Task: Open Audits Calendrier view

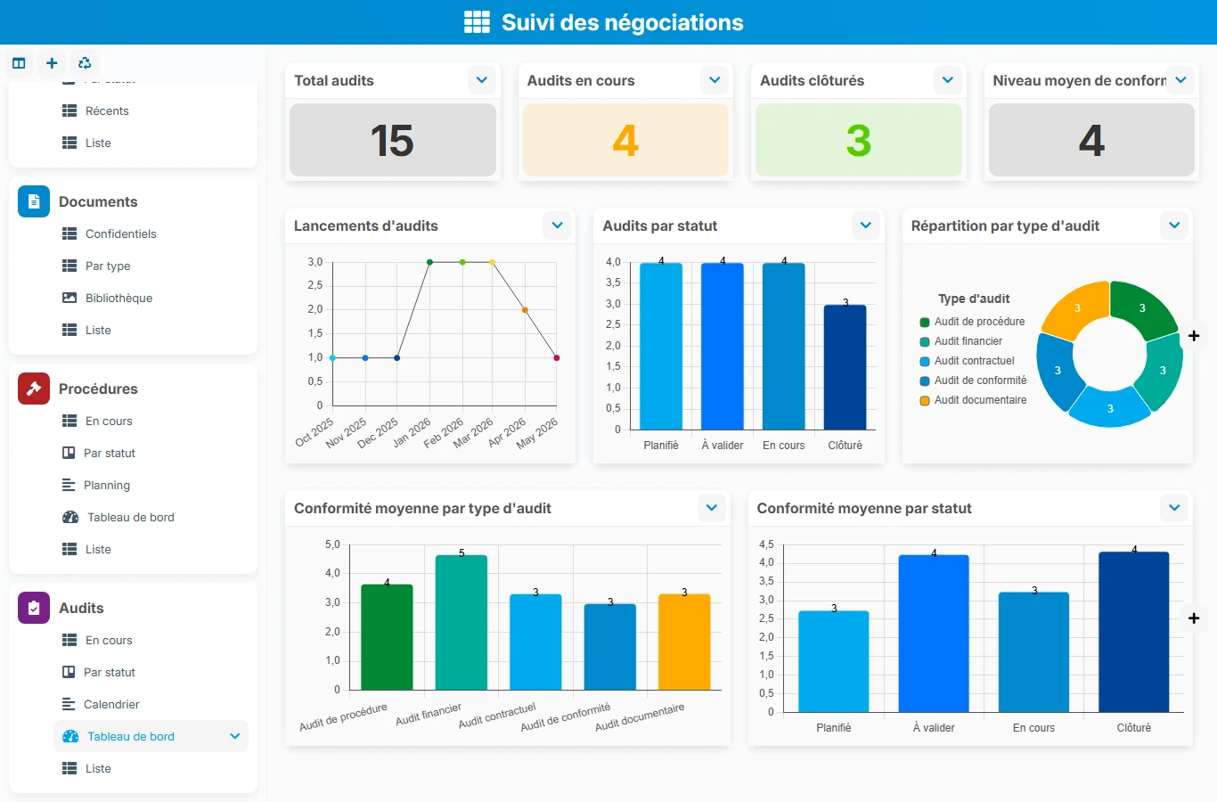Action: pos(111,704)
